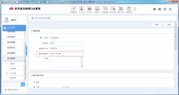Open the 综合行政 administration building icon
This screenshot has width=179, height=95.
tap(129, 9)
